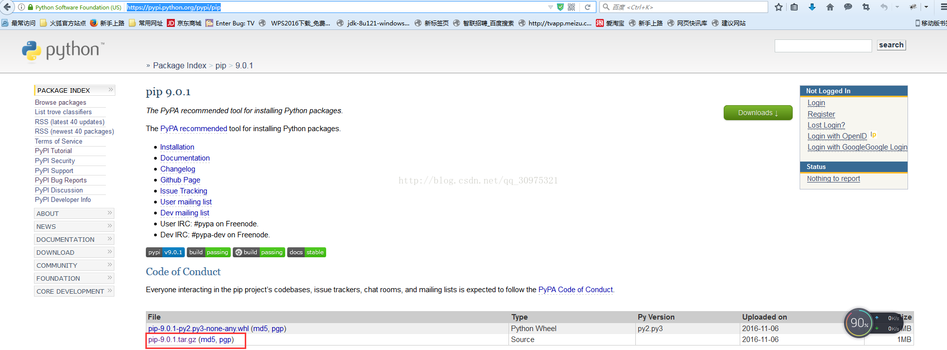947x350 pixels.
Task: Open Lost Login? link
Action: [x=826, y=125]
